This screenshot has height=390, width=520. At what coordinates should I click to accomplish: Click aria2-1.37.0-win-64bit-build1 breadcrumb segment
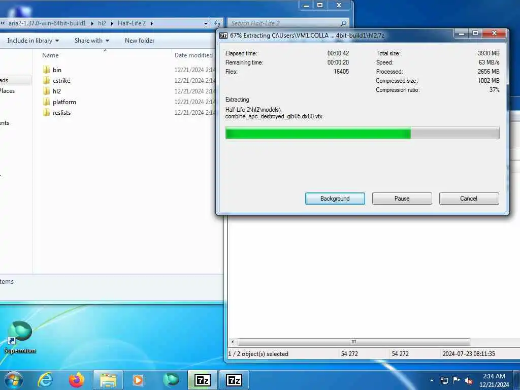coord(47,23)
